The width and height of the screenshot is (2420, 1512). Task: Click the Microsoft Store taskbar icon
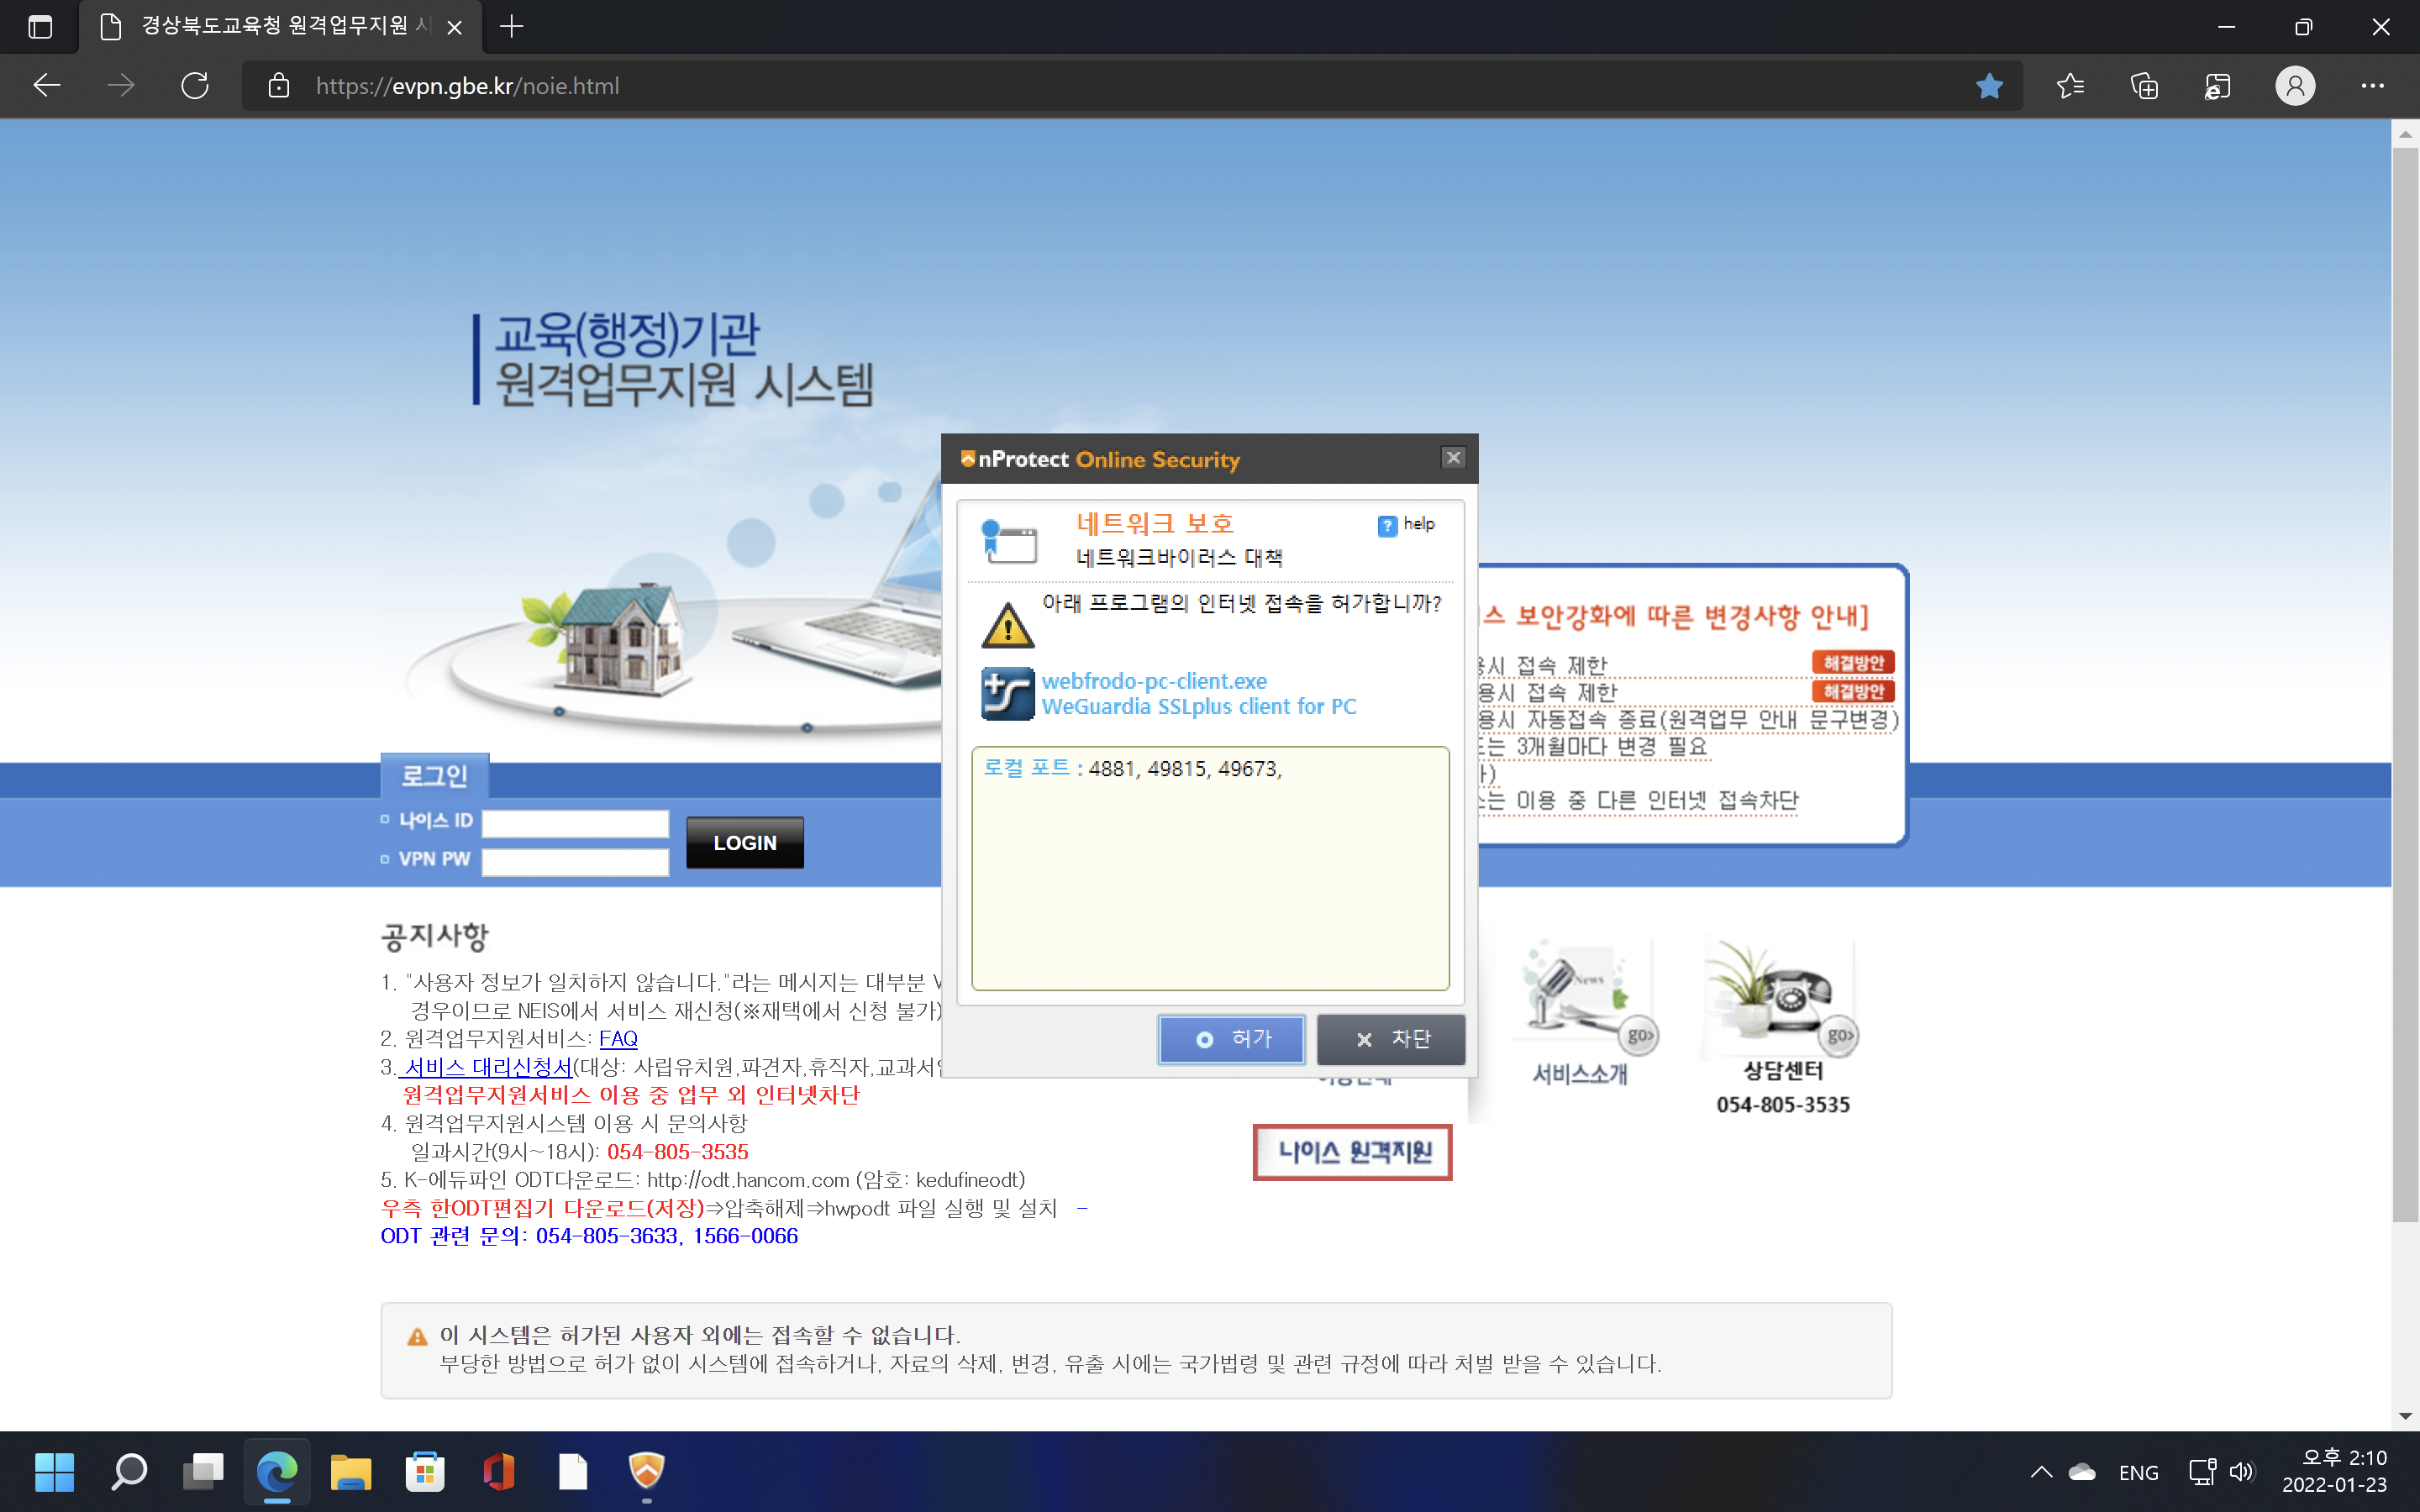click(x=425, y=1471)
